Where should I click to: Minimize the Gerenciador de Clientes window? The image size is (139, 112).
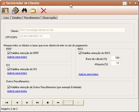click(125, 3)
